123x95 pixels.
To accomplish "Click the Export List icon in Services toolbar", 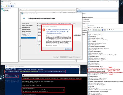I will [100, 30].
